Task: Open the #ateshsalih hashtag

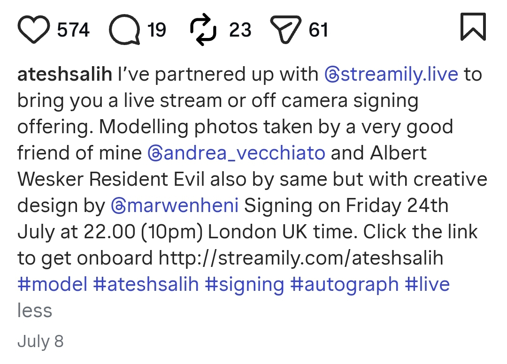Action: coord(146,284)
